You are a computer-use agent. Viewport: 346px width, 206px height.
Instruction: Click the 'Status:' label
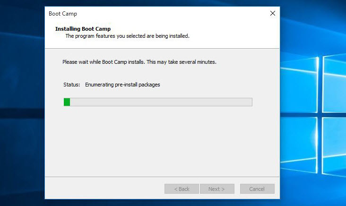coord(72,85)
